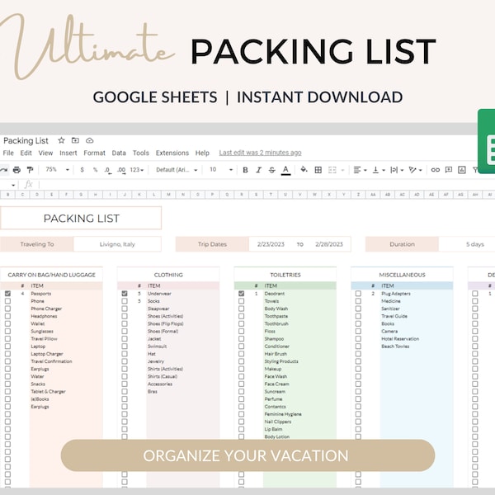Viewport: 495px width, 495px height.
Task: Select the CLOTHING section header
Action: pos(168,275)
